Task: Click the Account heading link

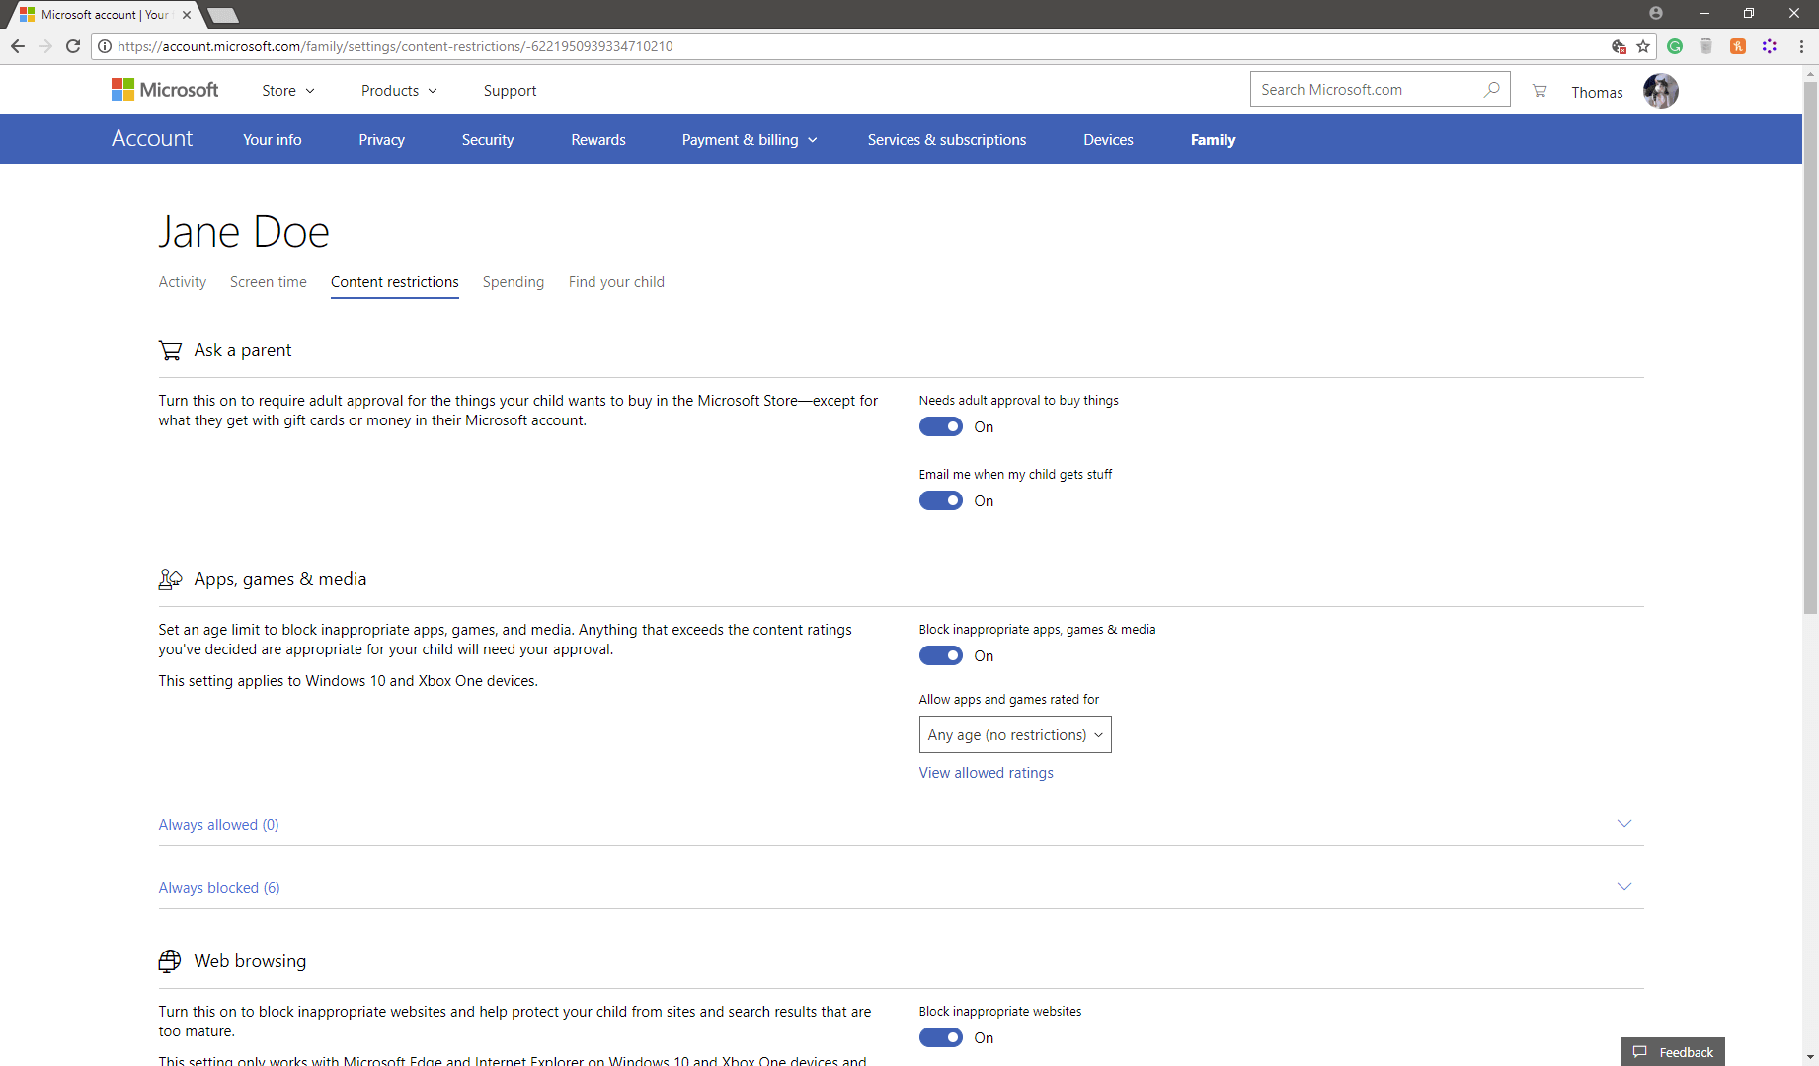Action: click(152, 138)
